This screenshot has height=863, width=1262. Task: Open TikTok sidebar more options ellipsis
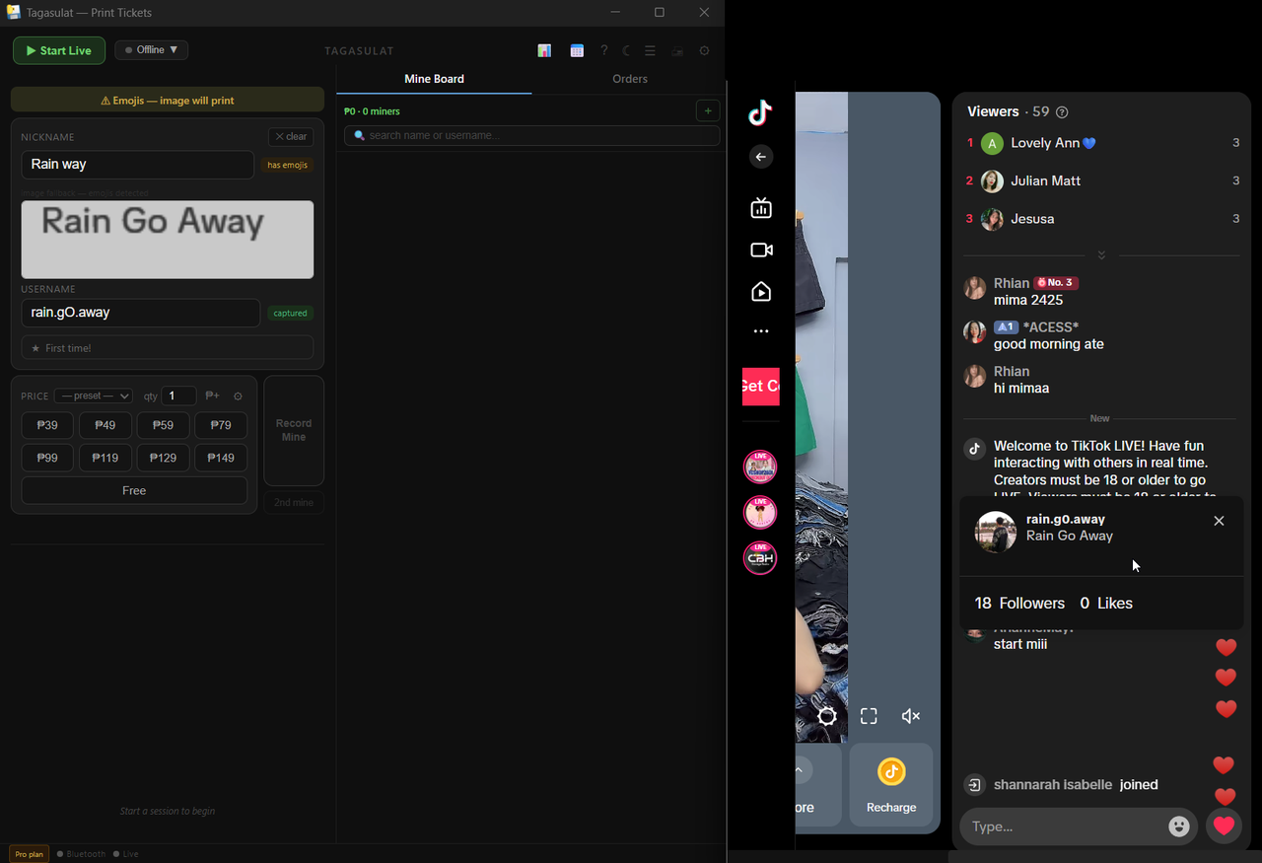coord(760,331)
